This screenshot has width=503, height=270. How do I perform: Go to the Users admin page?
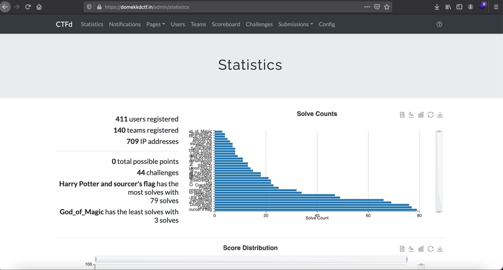pos(178,24)
